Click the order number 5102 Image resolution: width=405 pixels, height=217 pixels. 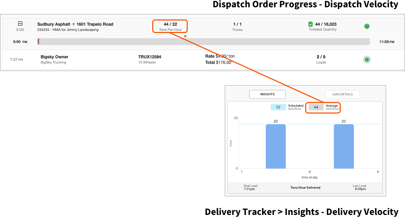(20, 30)
